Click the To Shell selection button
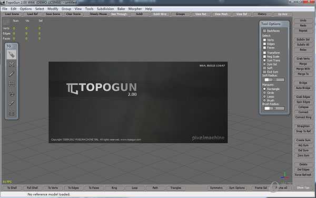 (x=12, y=187)
